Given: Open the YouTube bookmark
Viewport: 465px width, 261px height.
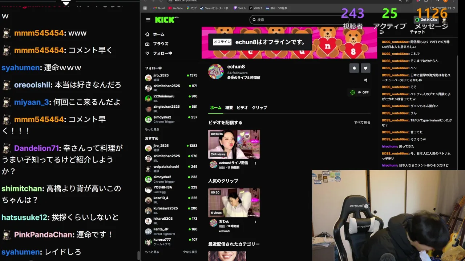Looking at the screenshot, I should coord(175,8).
